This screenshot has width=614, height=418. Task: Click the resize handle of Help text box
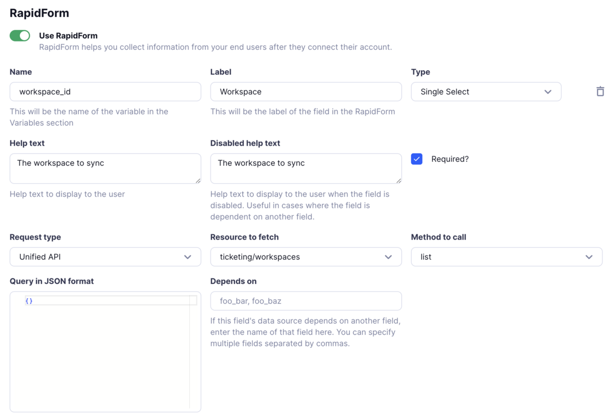click(198, 181)
